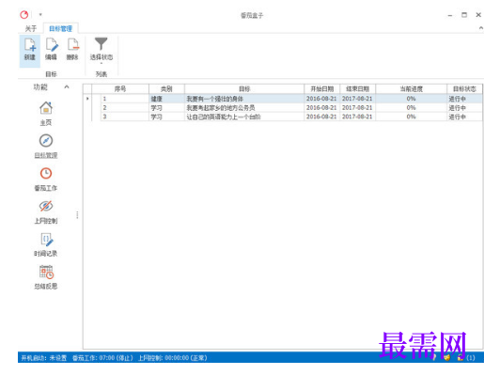This screenshot has height=375, width=484.
Task: Switch to the 关于 tab
Action: tap(31, 28)
